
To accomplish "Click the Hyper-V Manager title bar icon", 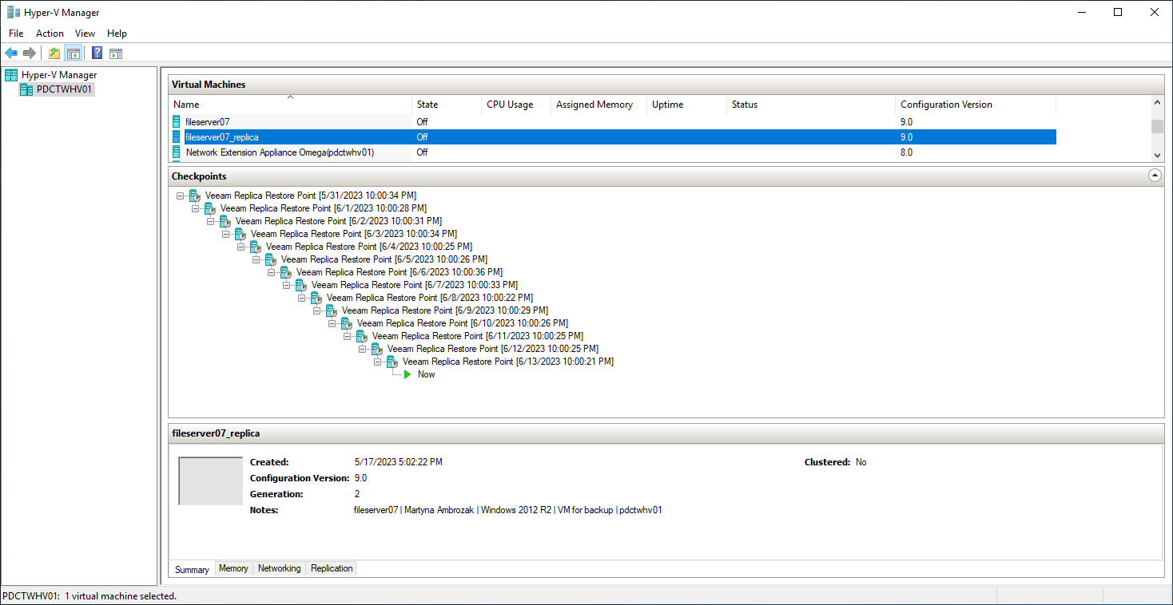I will [x=14, y=12].
